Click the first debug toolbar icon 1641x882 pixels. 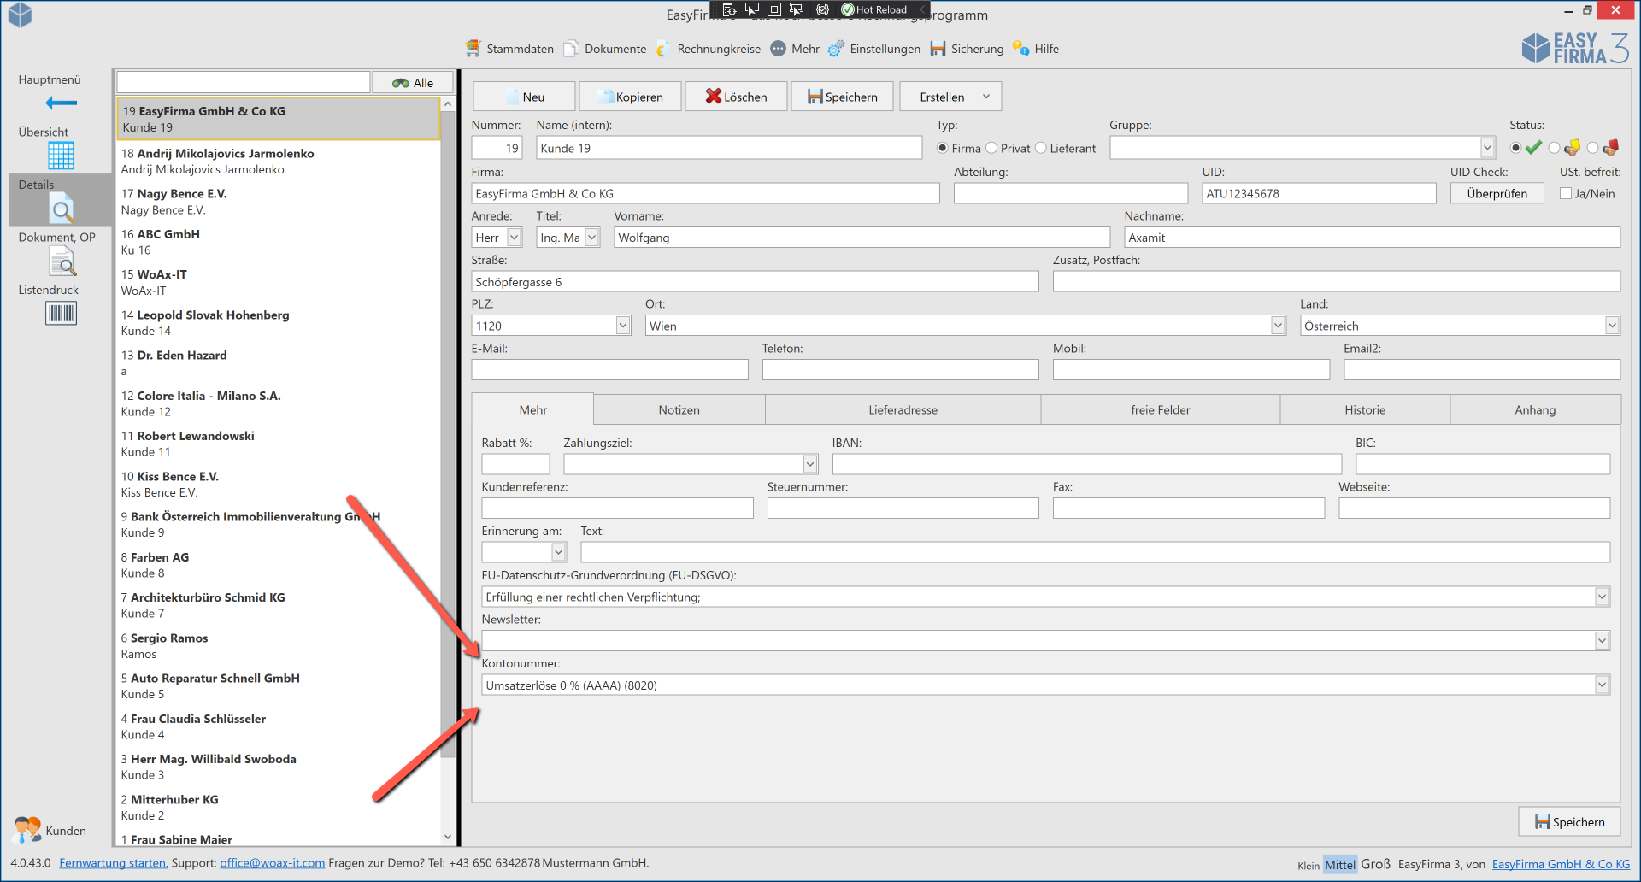[729, 9]
